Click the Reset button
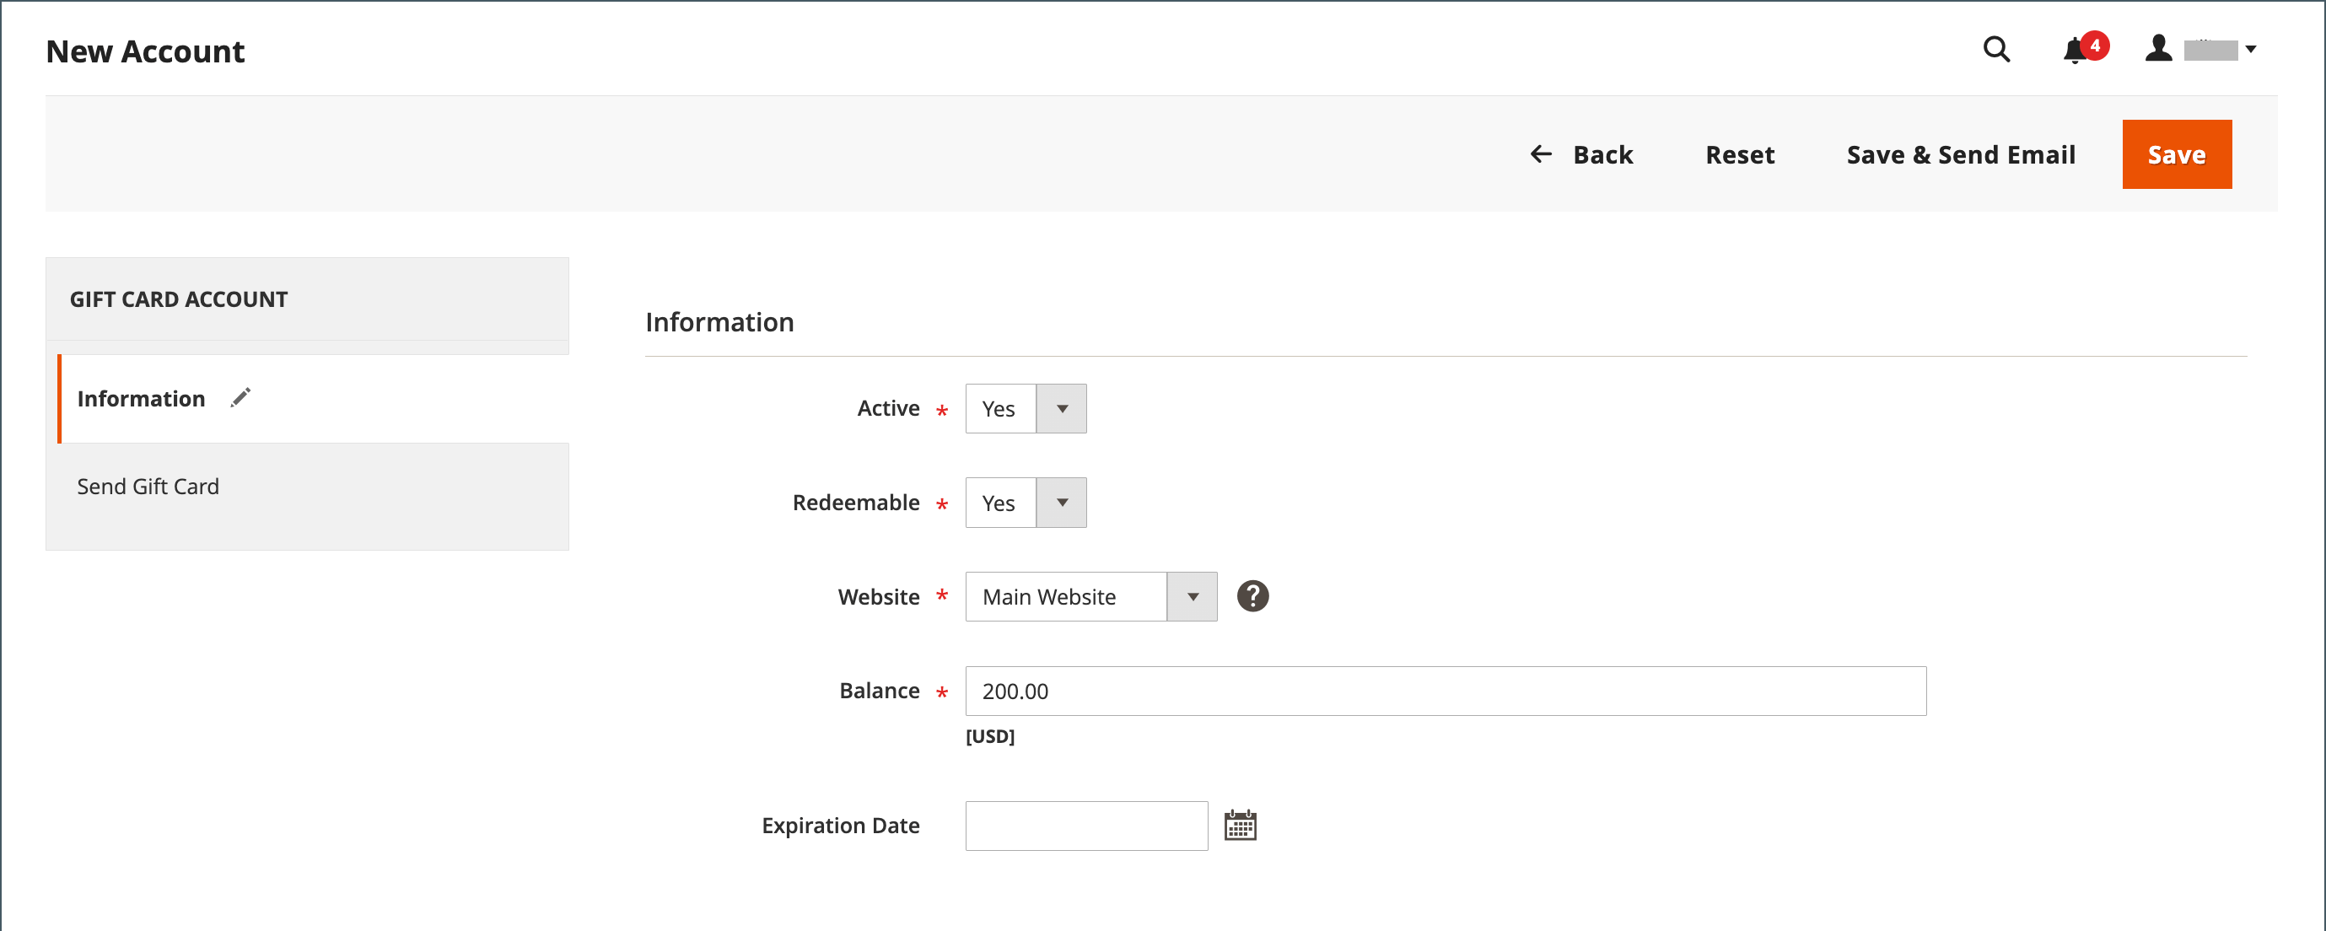This screenshot has height=931, width=2326. pos(1739,154)
